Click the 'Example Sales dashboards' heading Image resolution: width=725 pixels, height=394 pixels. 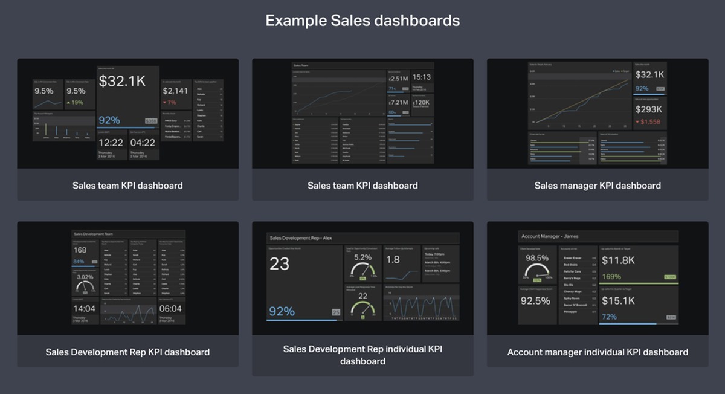[362, 21]
